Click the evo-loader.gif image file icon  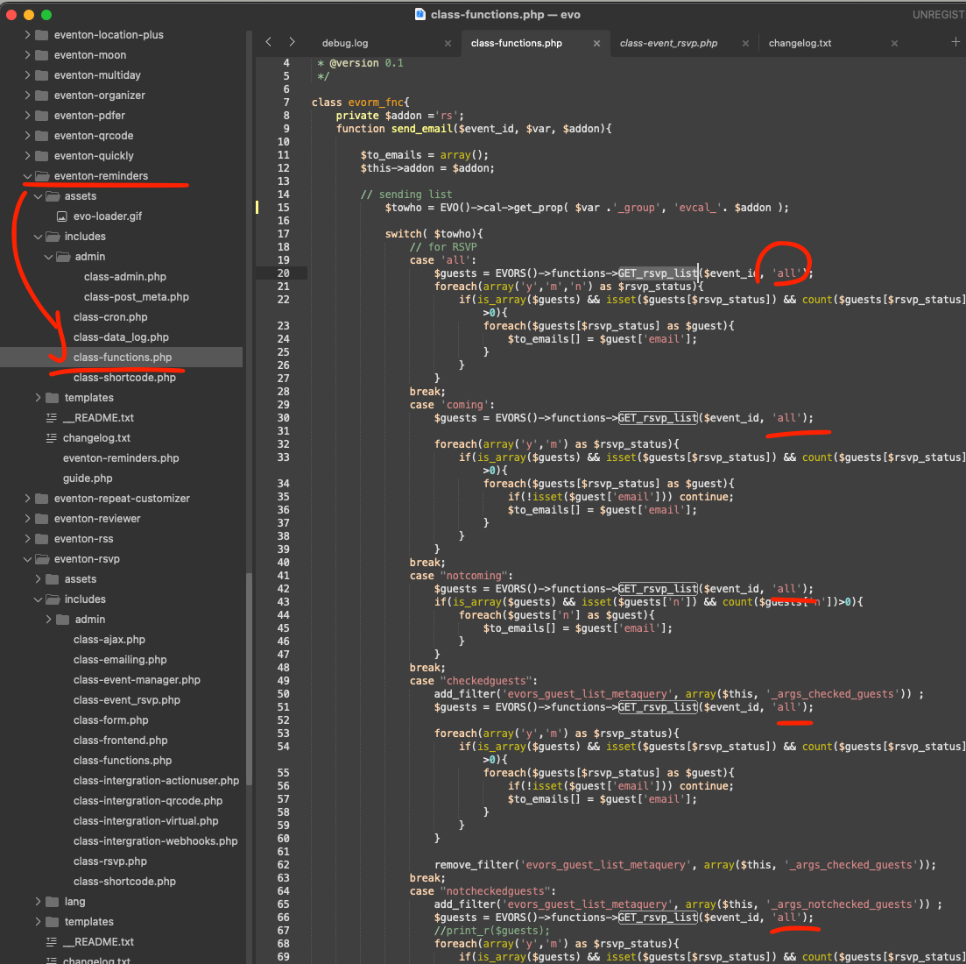click(61, 216)
